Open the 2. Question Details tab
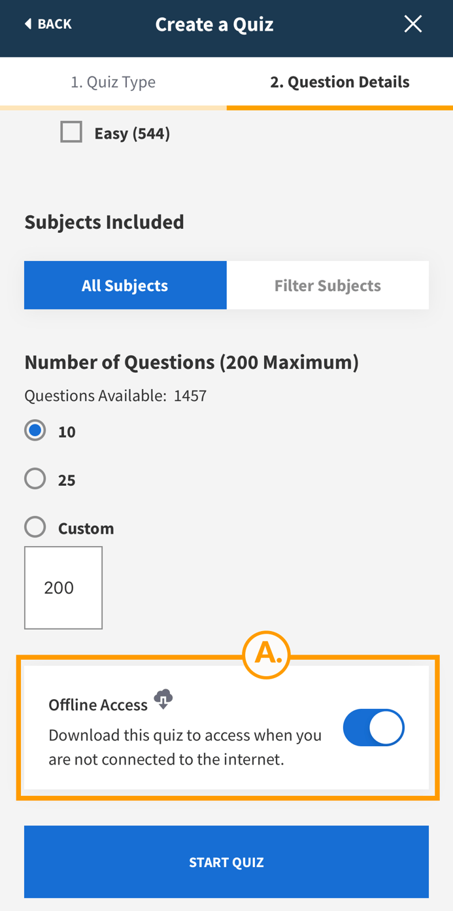 (x=340, y=82)
